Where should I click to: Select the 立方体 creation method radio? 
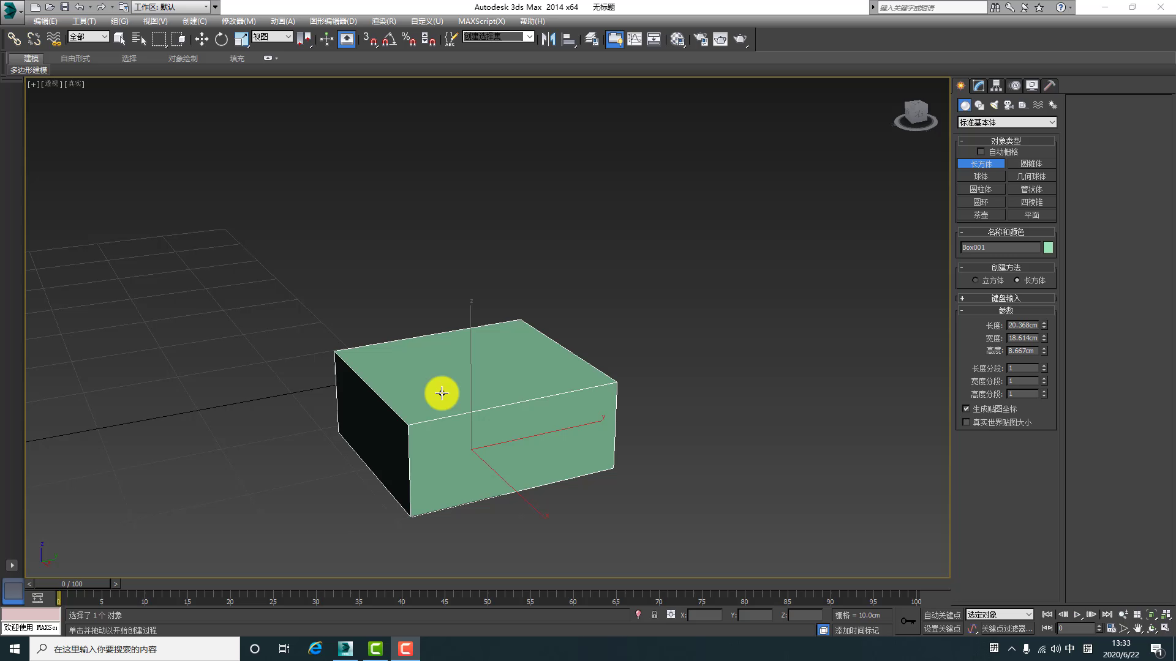[975, 280]
